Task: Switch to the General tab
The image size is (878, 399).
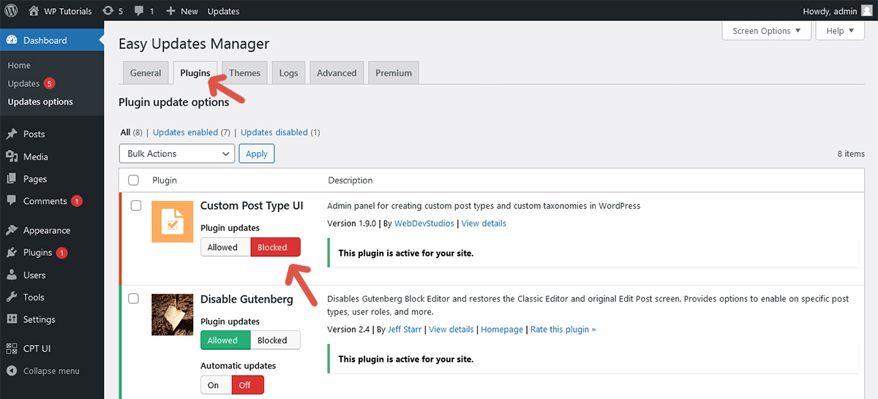Action: click(x=146, y=73)
